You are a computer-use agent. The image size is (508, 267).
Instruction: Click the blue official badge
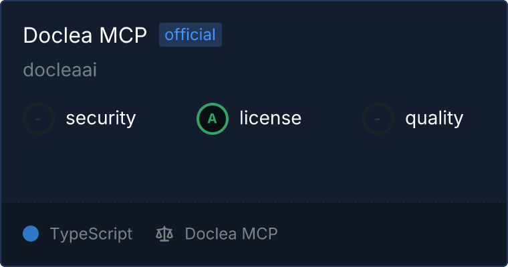click(190, 35)
